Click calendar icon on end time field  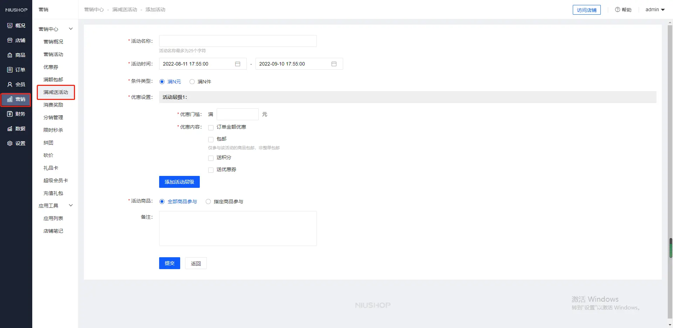334,64
